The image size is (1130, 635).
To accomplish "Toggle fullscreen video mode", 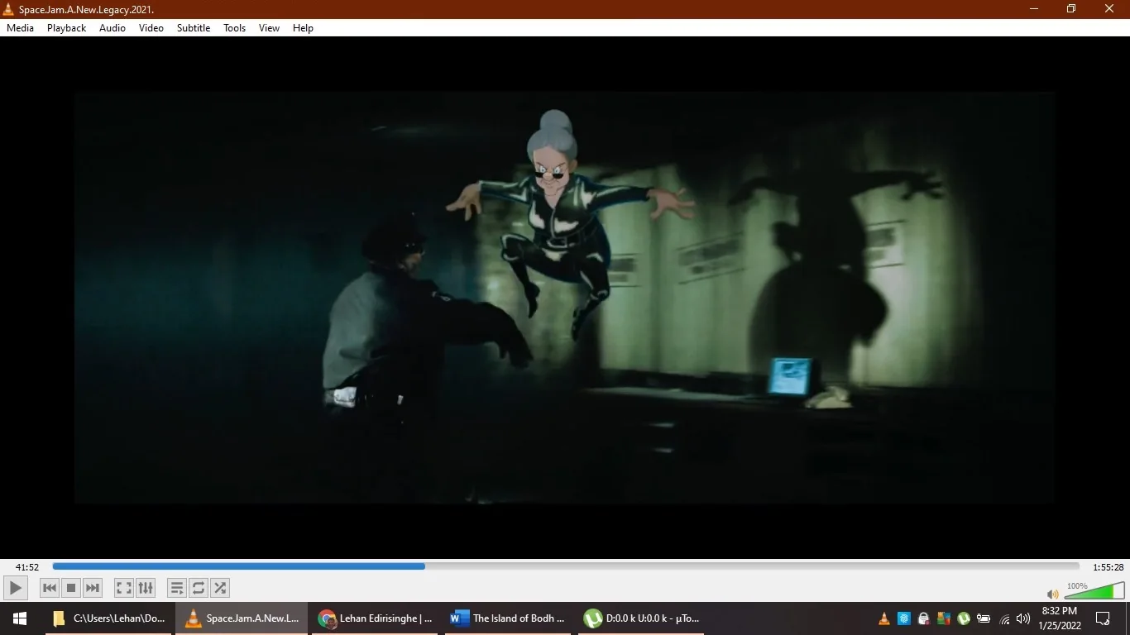I will (124, 588).
